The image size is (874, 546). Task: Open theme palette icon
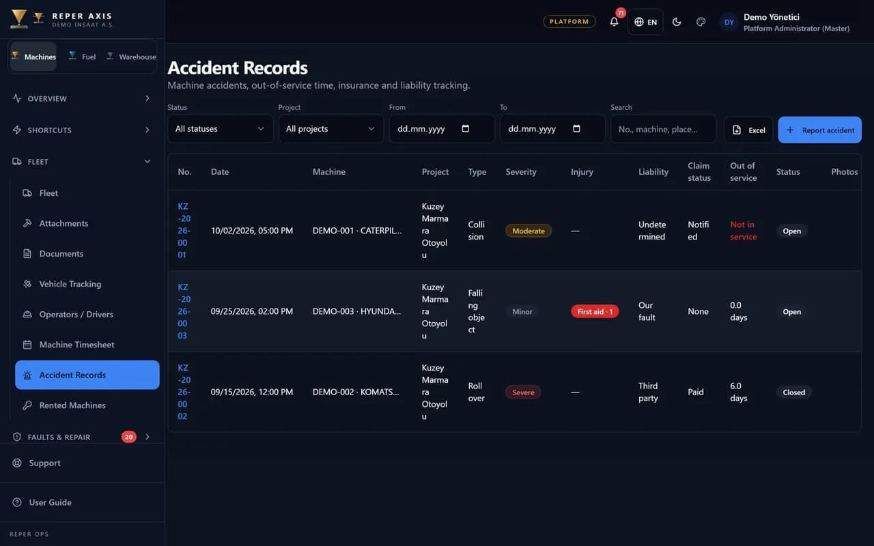701,22
